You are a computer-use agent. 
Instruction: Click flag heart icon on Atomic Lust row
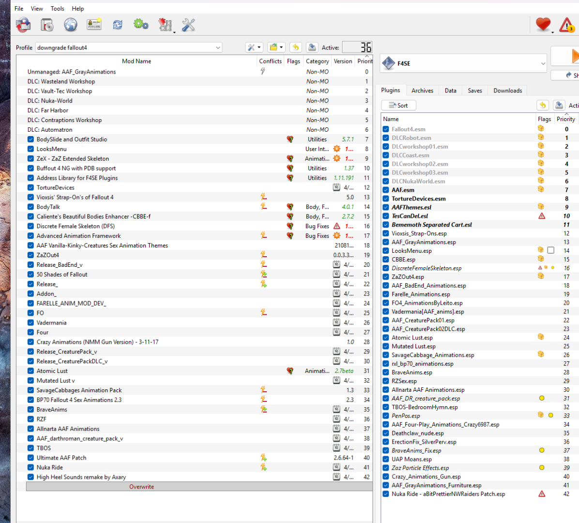(x=290, y=371)
